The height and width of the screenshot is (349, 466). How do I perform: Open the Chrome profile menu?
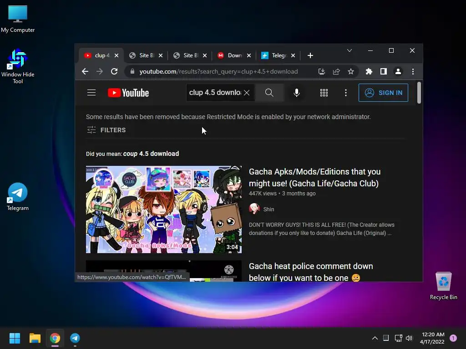click(x=398, y=71)
